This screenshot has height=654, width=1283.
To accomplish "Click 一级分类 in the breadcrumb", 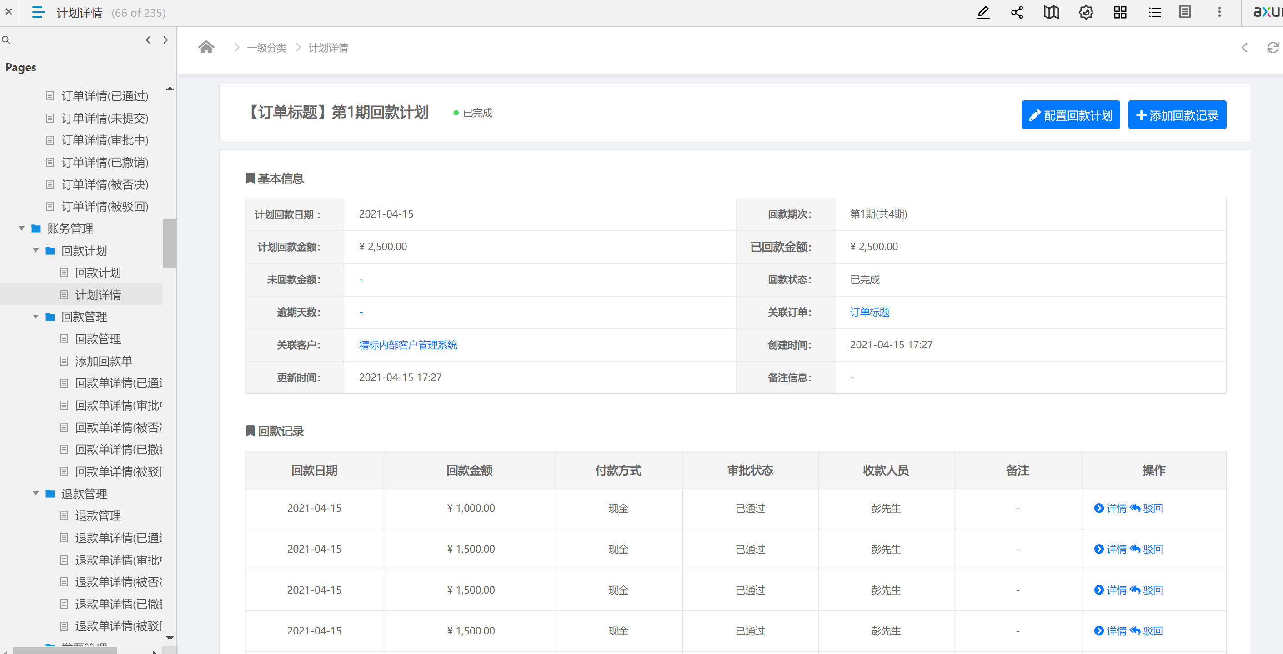I will [267, 48].
